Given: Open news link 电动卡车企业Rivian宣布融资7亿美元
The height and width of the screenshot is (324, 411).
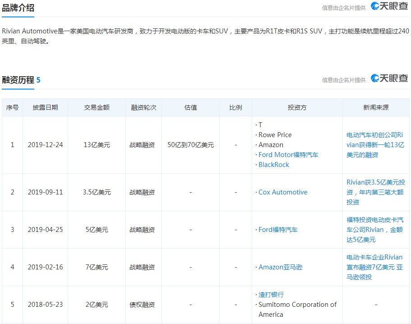Looking at the screenshot, I should pos(374,267).
